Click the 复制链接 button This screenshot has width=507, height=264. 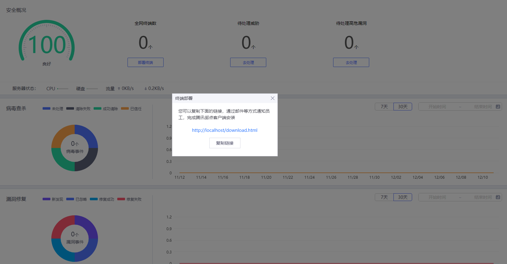[225, 143]
